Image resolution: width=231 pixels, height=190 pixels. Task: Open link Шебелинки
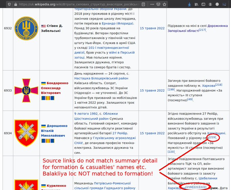point(208,178)
